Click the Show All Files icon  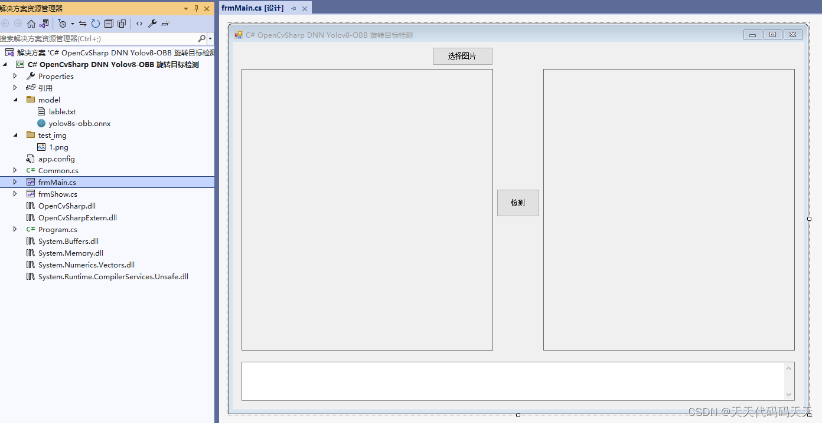click(121, 24)
